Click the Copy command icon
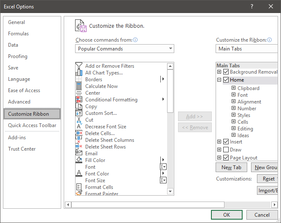The image size is (281, 223). pyautogui.click(x=79, y=106)
